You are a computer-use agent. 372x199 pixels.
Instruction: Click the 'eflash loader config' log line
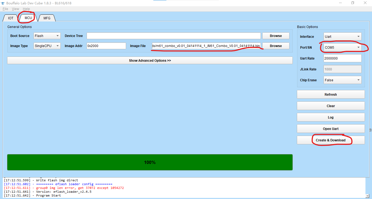58,184
